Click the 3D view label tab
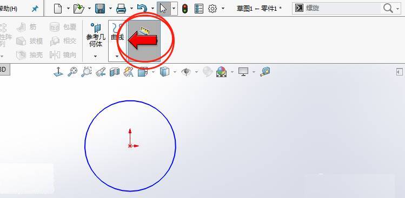Viewport: 405px width, 198px height. click(4, 70)
